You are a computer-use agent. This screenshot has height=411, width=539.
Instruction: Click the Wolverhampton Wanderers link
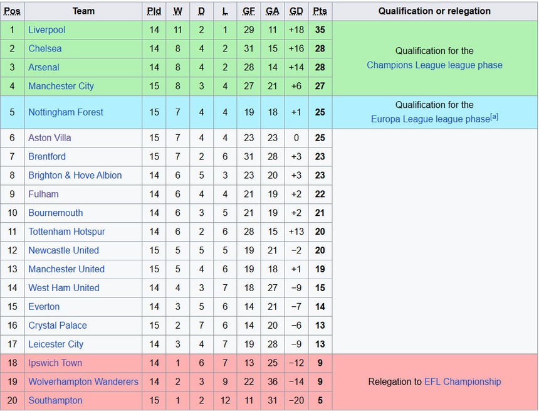[x=83, y=382]
